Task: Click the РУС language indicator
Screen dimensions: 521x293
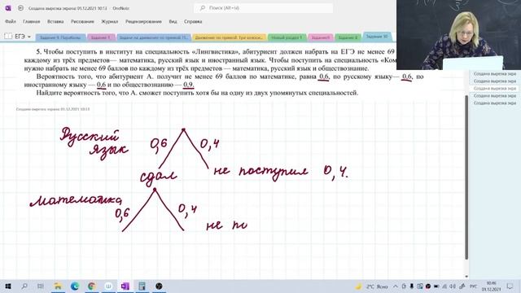Action: [473, 286]
